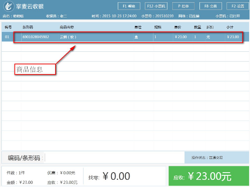
Task: Click the 编码/条形码 barcode input field
Action: [x=115, y=158]
